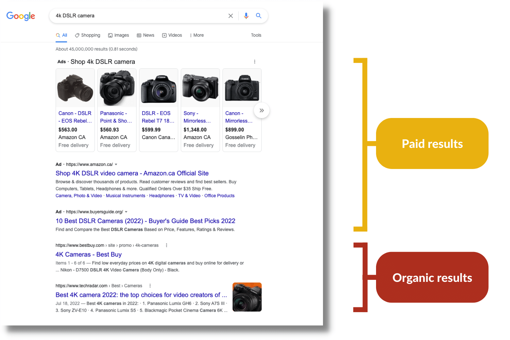Image resolution: width=510 pixels, height=340 pixels.
Task: Click the Google logo
Action: [21, 16]
